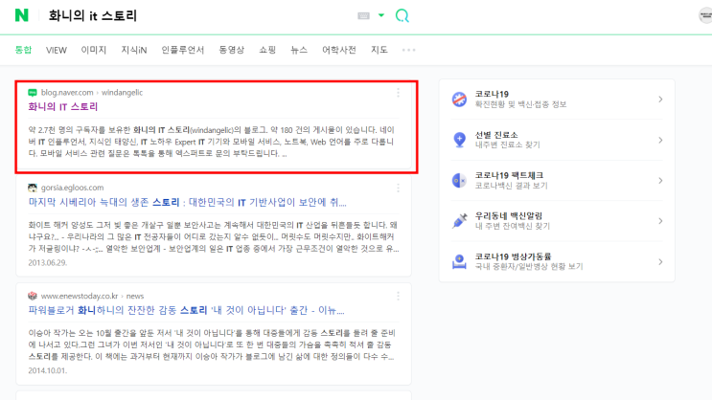Click the egloos result snippet text
712x400 pixels.
pos(214,236)
